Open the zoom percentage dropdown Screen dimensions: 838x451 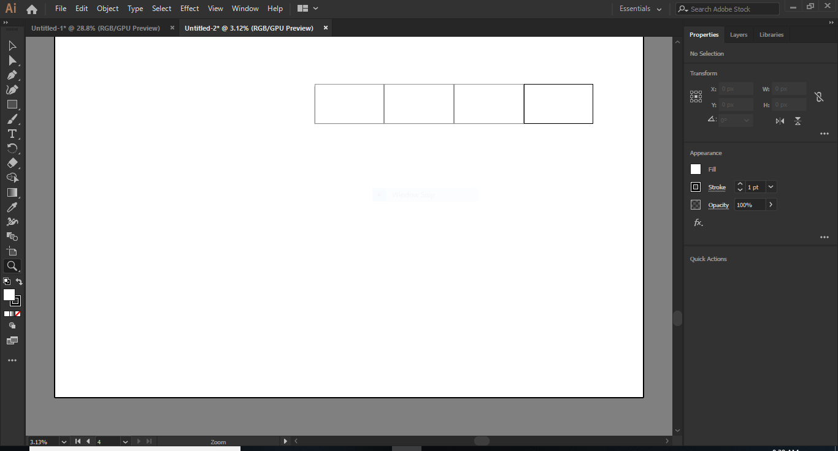[64, 441]
